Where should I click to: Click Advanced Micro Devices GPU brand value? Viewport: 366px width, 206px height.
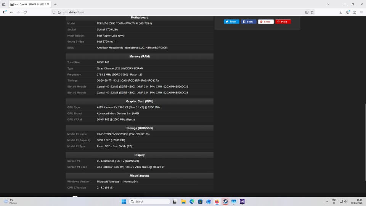point(118,113)
